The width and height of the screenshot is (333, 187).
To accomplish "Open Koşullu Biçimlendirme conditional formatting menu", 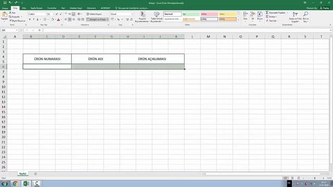I will click(x=142, y=17).
